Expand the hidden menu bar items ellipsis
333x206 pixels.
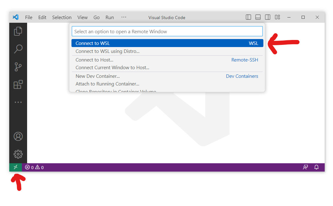coord(124,17)
